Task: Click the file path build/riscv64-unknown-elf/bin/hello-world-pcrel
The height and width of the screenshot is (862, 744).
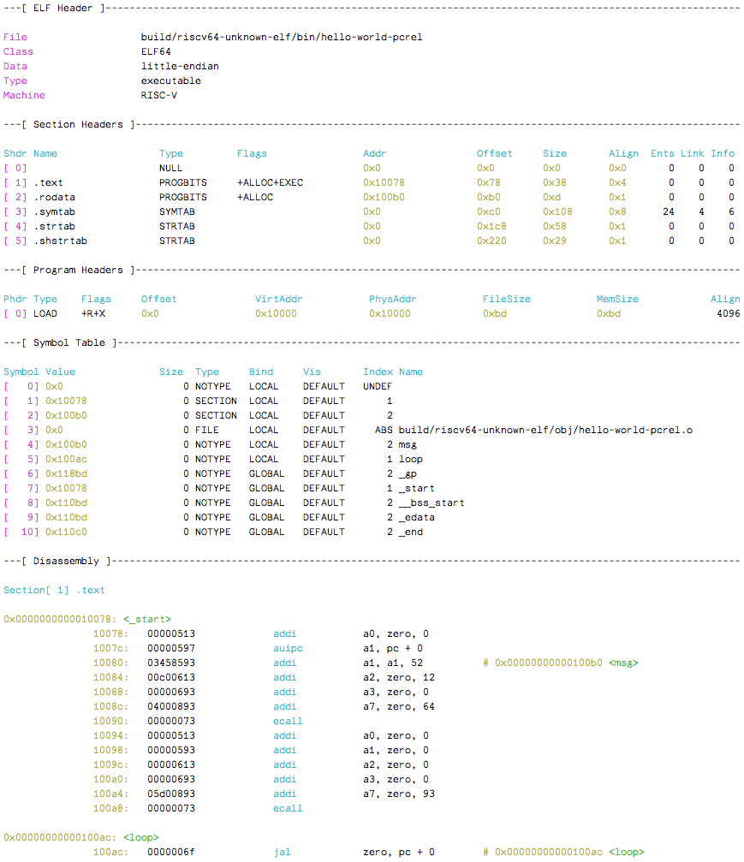Action: click(x=282, y=38)
